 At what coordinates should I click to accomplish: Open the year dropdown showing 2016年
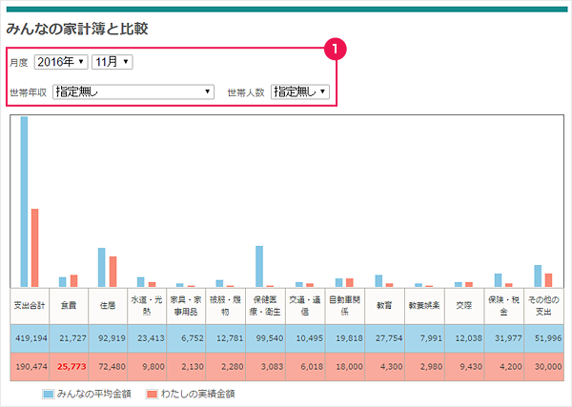coord(60,62)
